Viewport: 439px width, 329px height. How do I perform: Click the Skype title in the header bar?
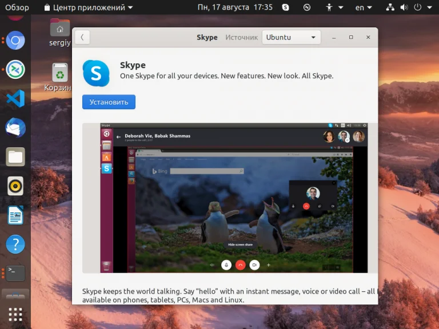click(207, 37)
